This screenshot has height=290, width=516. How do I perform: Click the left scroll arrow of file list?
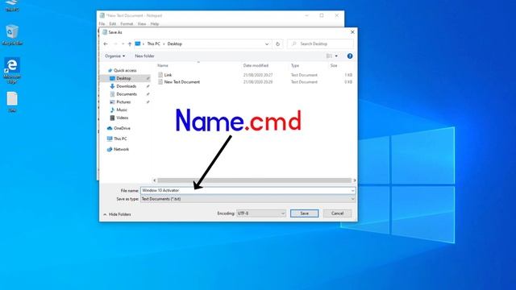pos(154,180)
